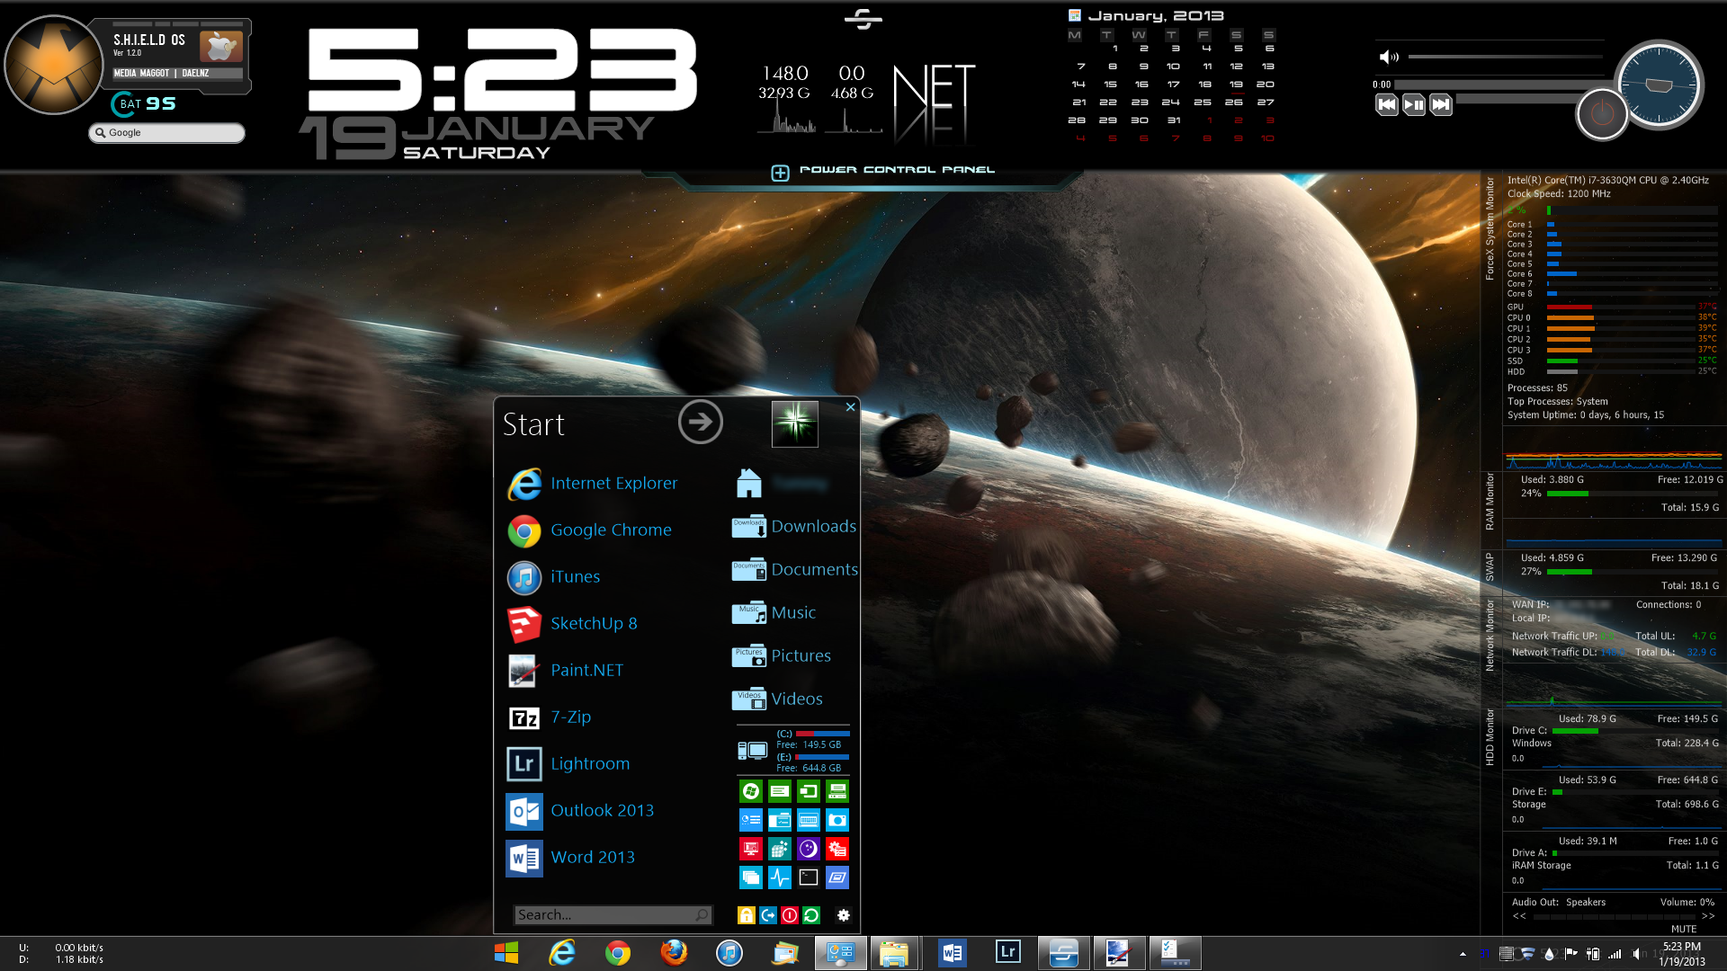
Task: Open Outlook 2013 from Start menu
Action: [580, 811]
